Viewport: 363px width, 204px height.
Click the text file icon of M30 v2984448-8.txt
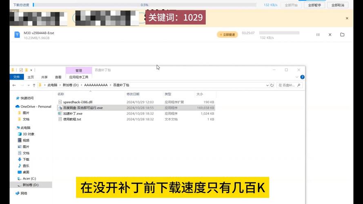[17, 35]
